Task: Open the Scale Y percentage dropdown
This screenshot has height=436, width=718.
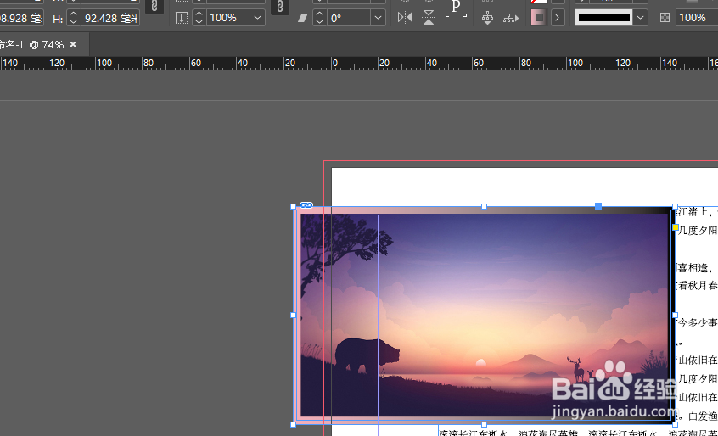Action: [258, 18]
